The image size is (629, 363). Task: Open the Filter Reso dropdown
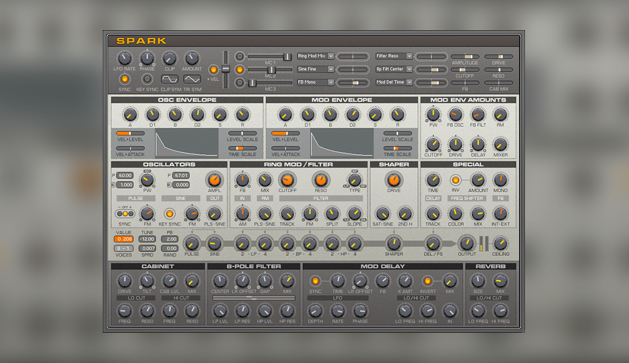coord(394,56)
